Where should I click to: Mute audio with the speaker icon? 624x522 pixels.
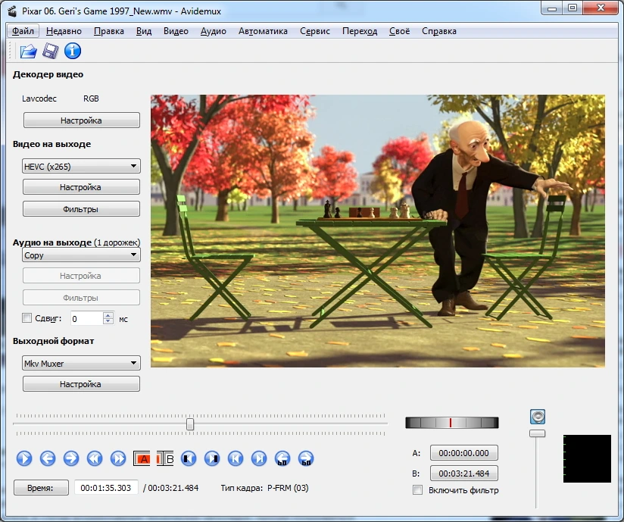pyautogui.click(x=538, y=417)
